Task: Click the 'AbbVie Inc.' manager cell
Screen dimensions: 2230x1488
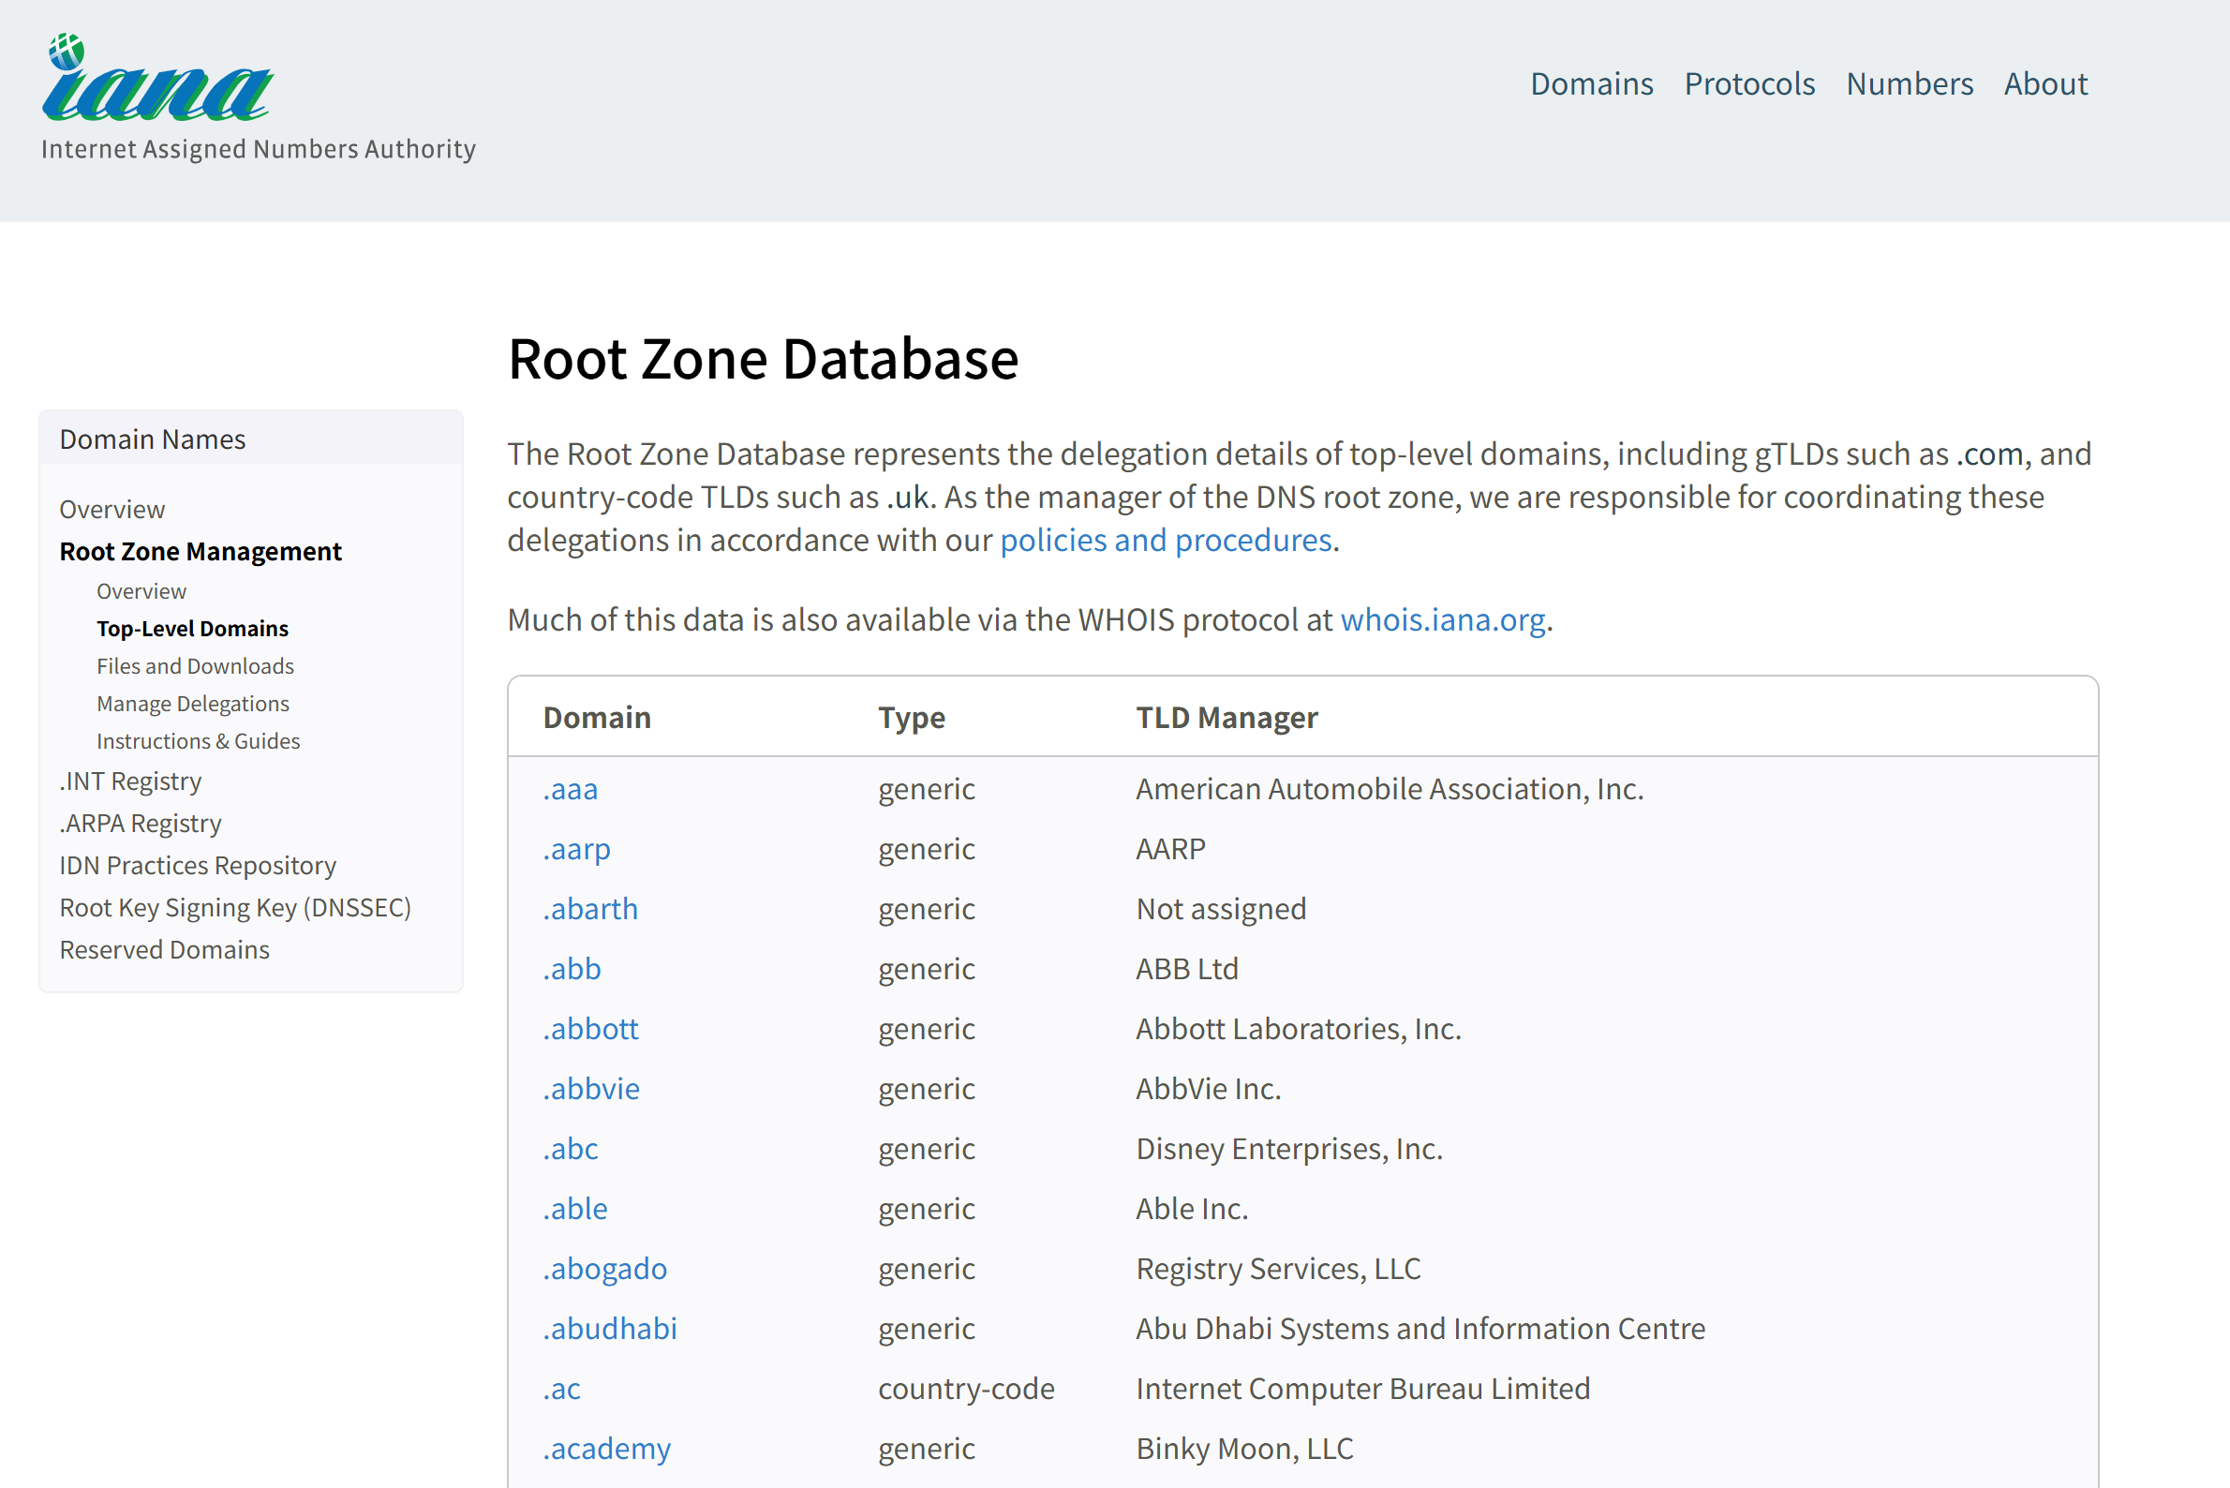Action: [1208, 1089]
